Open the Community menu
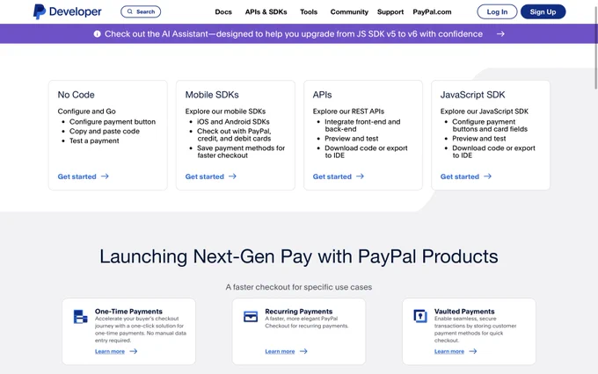 click(349, 11)
